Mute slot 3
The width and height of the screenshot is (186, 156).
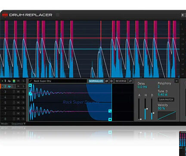point(18,92)
